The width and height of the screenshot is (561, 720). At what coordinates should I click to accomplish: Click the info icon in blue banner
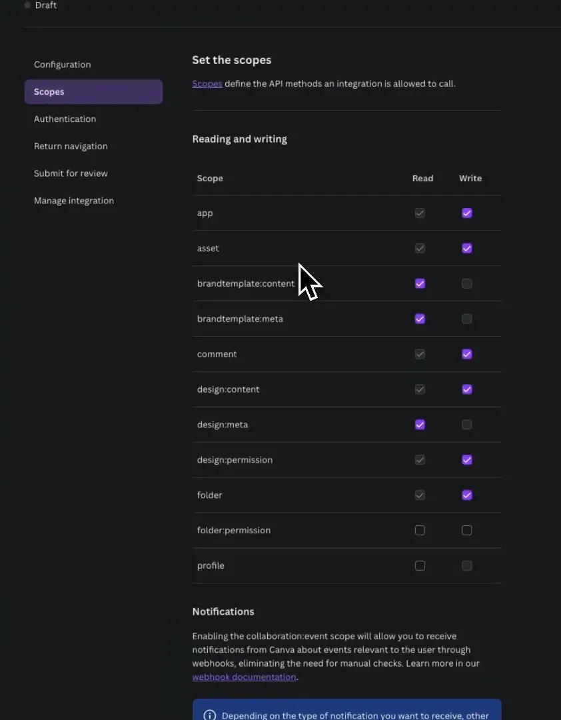209,715
